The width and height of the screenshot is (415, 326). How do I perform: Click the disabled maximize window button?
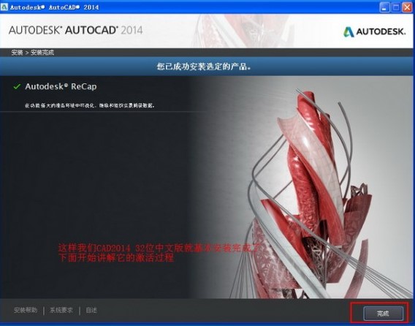tap(396, 7)
